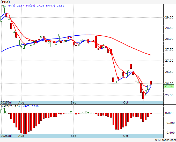Click 2025Jul on the MACD panel axis
The image size is (176, 142).
[6, 136]
